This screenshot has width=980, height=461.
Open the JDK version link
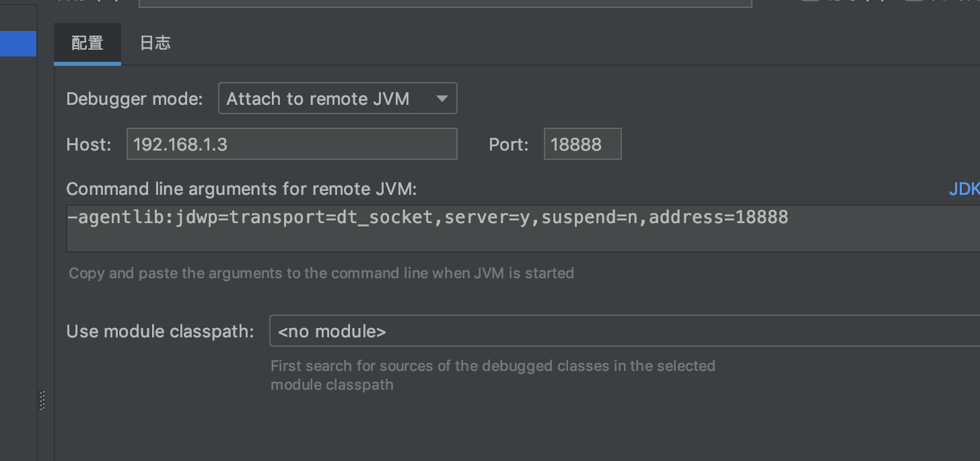point(965,190)
